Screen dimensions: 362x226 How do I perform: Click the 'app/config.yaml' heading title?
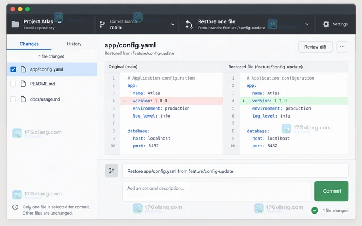[130, 45]
